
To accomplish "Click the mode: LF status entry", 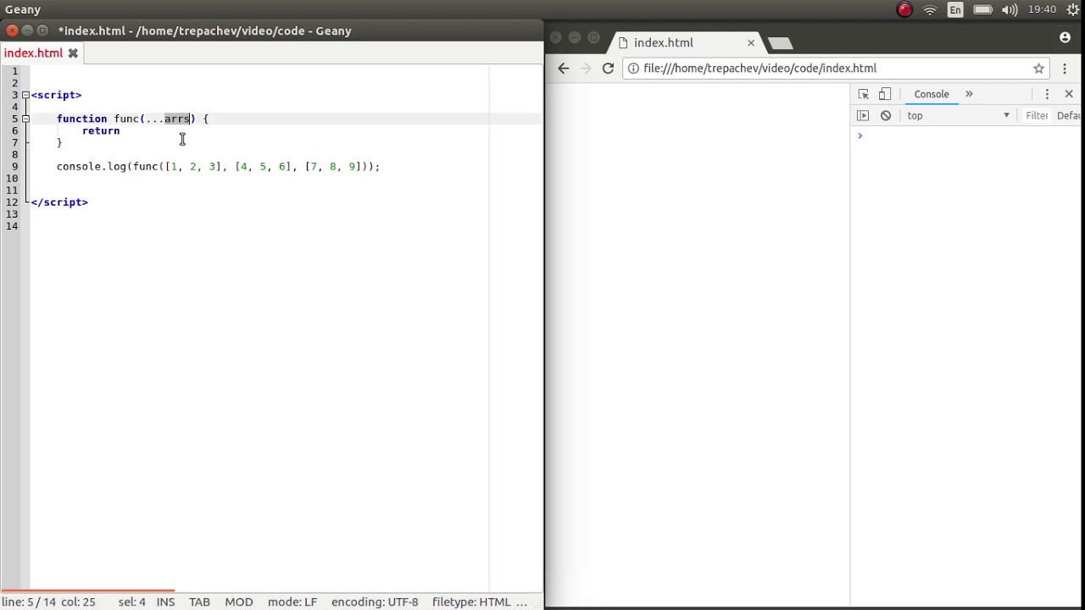I will [x=292, y=602].
